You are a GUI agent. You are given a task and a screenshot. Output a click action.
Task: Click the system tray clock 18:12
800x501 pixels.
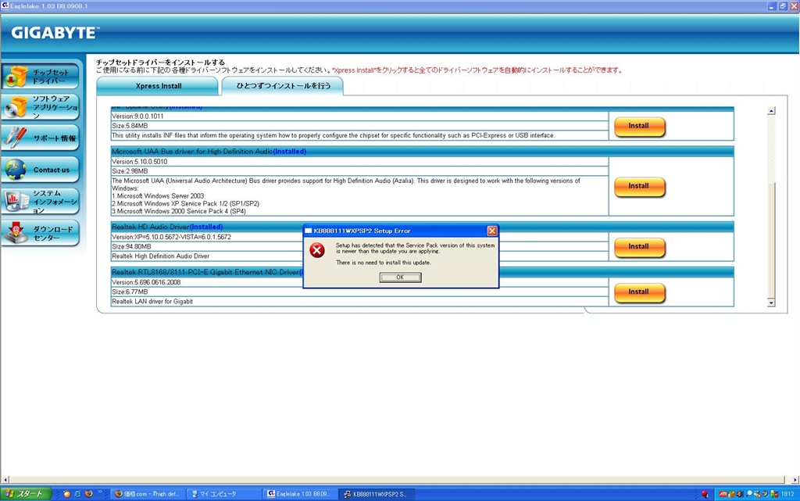click(787, 494)
